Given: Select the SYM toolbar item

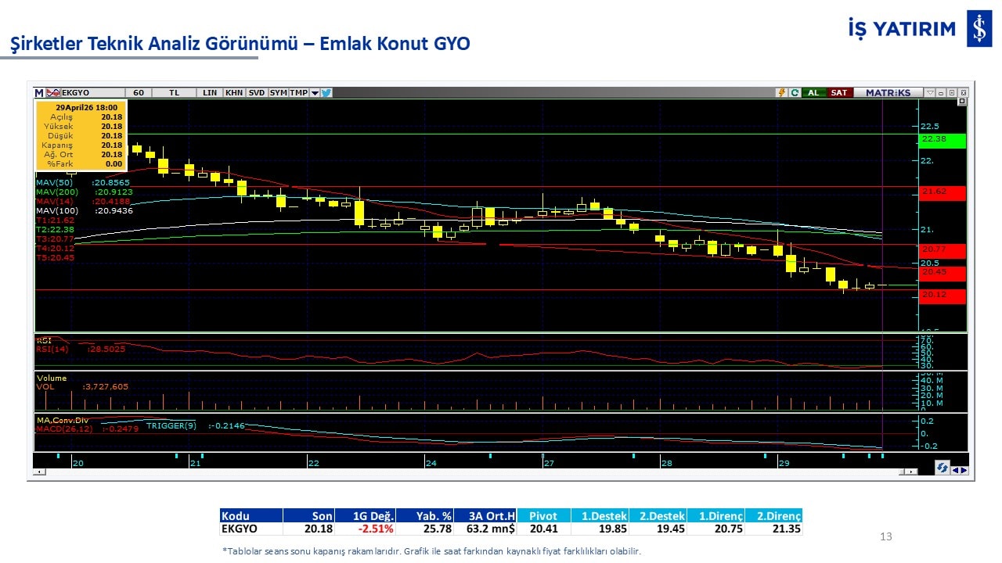Looking at the screenshot, I should pos(278,92).
